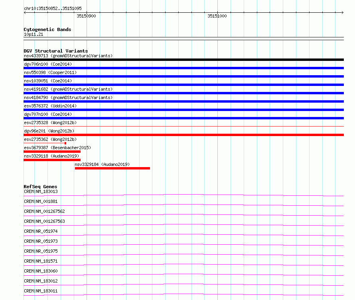Select CREM|NM_001881 transcript label
Screen dimensions: 355x300
[41, 201]
